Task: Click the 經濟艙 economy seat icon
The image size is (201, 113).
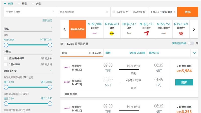Action: pos(67,94)
